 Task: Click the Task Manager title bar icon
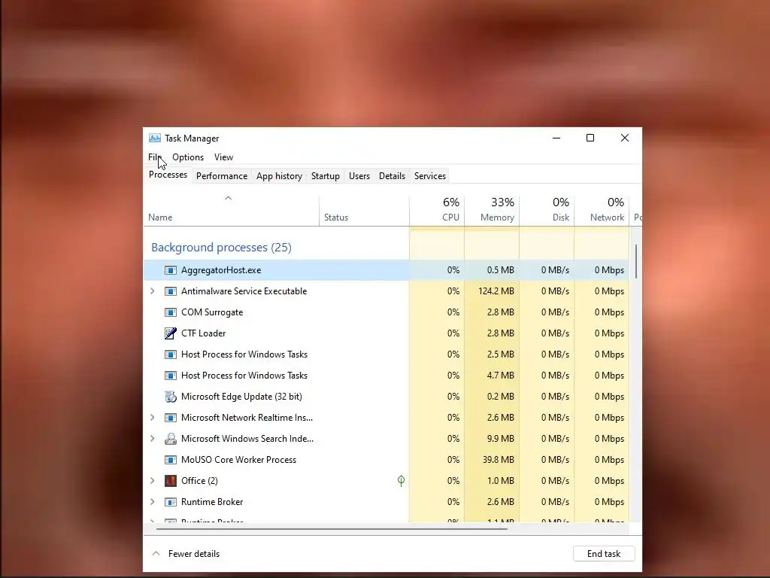tap(155, 138)
